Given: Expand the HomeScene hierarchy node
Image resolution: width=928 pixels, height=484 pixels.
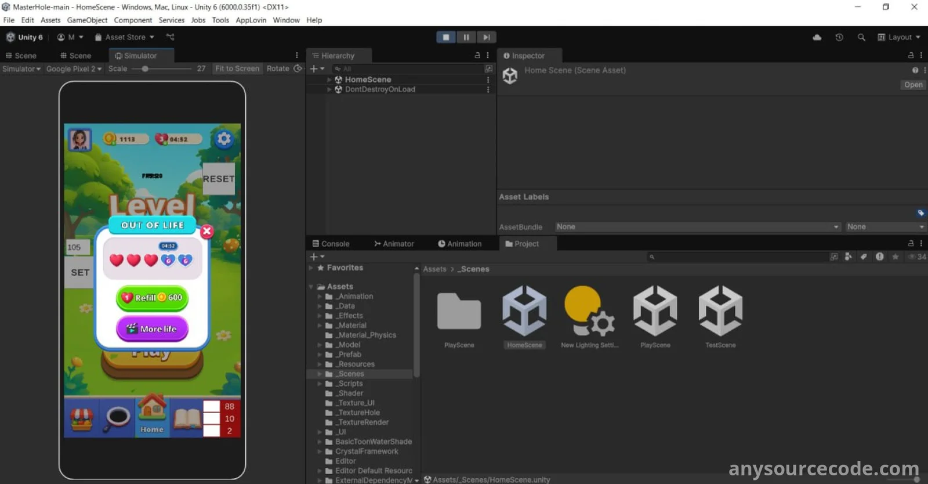Looking at the screenshot, I should 329,80.
